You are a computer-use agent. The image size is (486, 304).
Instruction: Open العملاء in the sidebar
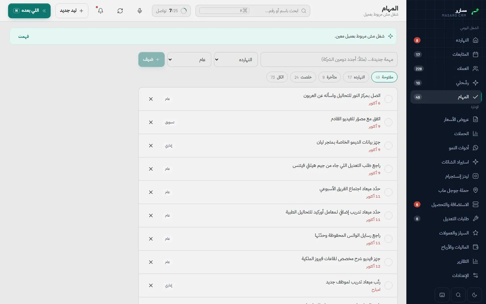tap(446, 69)
